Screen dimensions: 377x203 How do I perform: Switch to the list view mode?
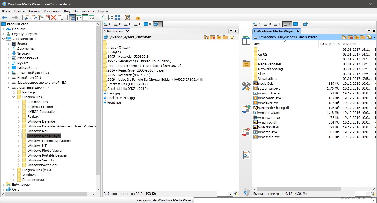coord(79,18)
